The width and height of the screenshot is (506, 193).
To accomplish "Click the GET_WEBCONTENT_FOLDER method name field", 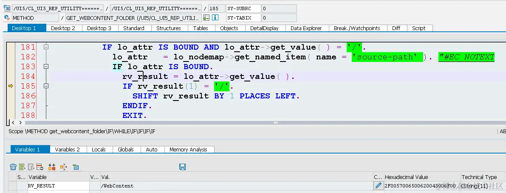I will (x=133, y=18).
